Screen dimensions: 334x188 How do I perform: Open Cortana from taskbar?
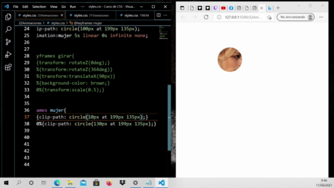[31, 183]
